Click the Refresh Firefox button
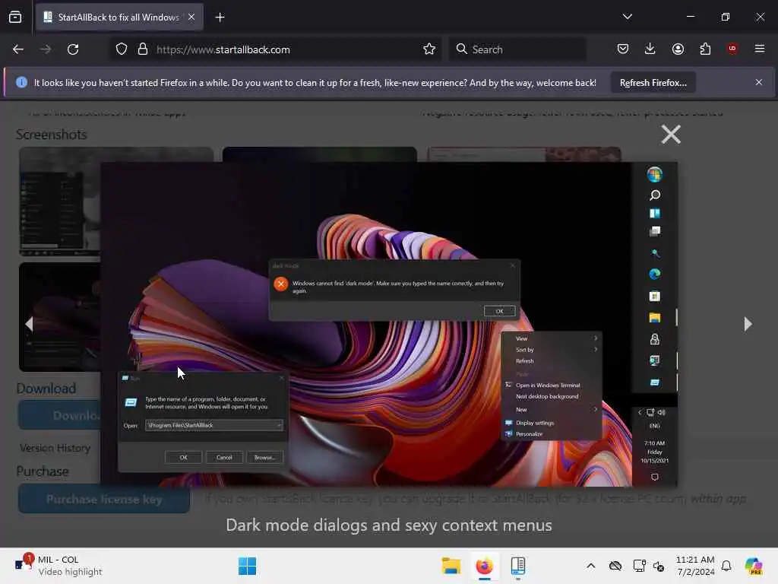This screenshot has height=584, width=778. 653,83
